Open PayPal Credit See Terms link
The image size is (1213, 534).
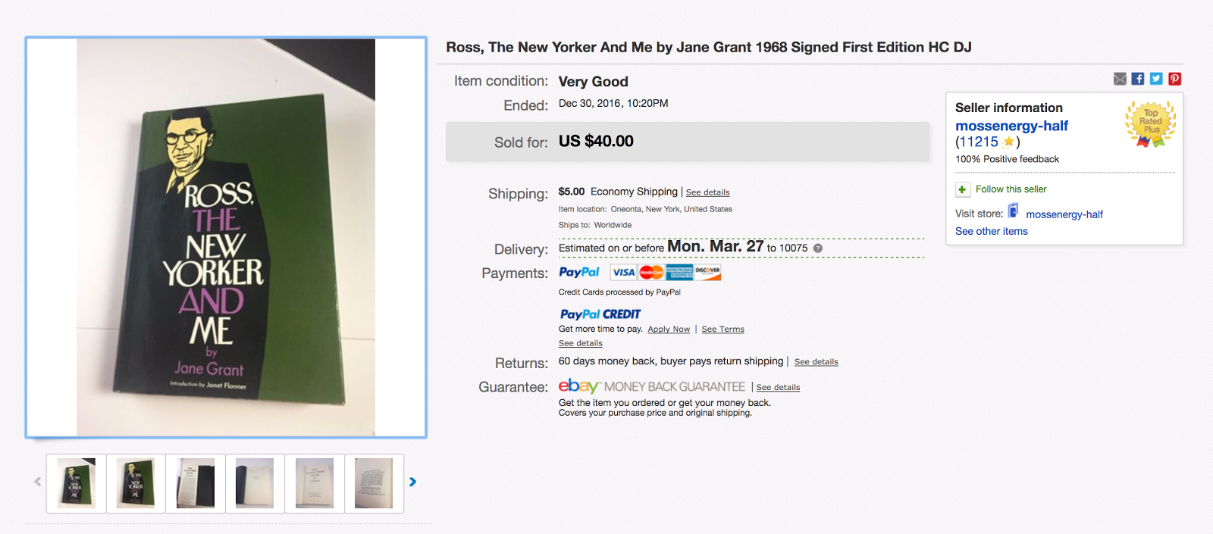pyautogui.click(x=722, y=329)
